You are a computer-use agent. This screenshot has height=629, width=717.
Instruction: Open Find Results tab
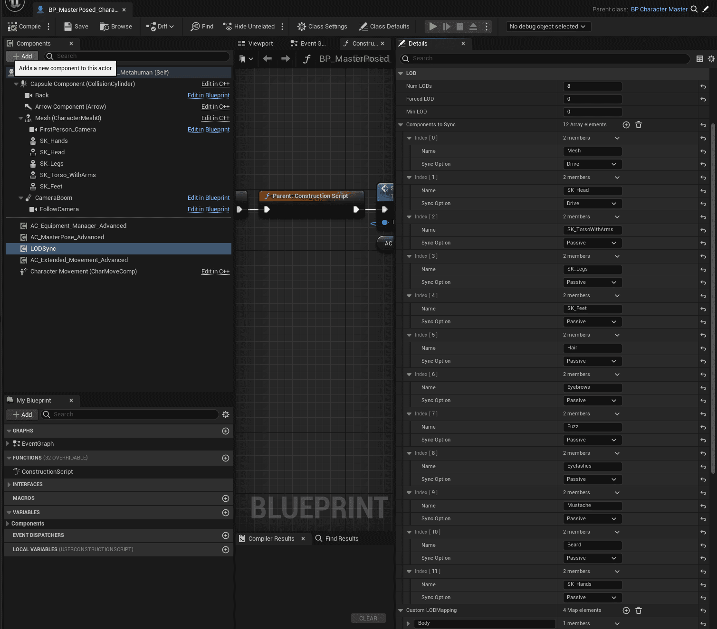pyautogui.click(x=337, y=538)
